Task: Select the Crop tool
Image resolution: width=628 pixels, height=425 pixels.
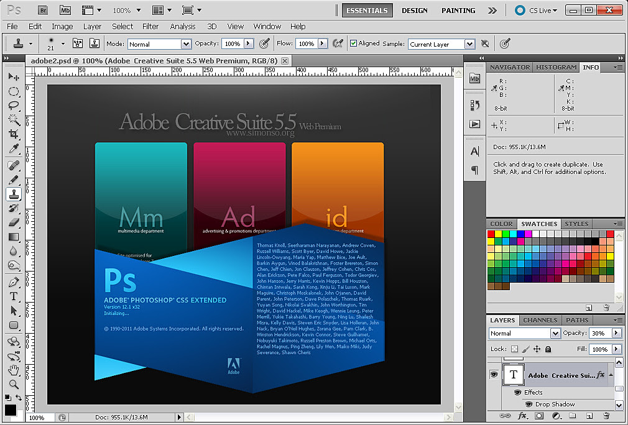Action: [14, 134]
